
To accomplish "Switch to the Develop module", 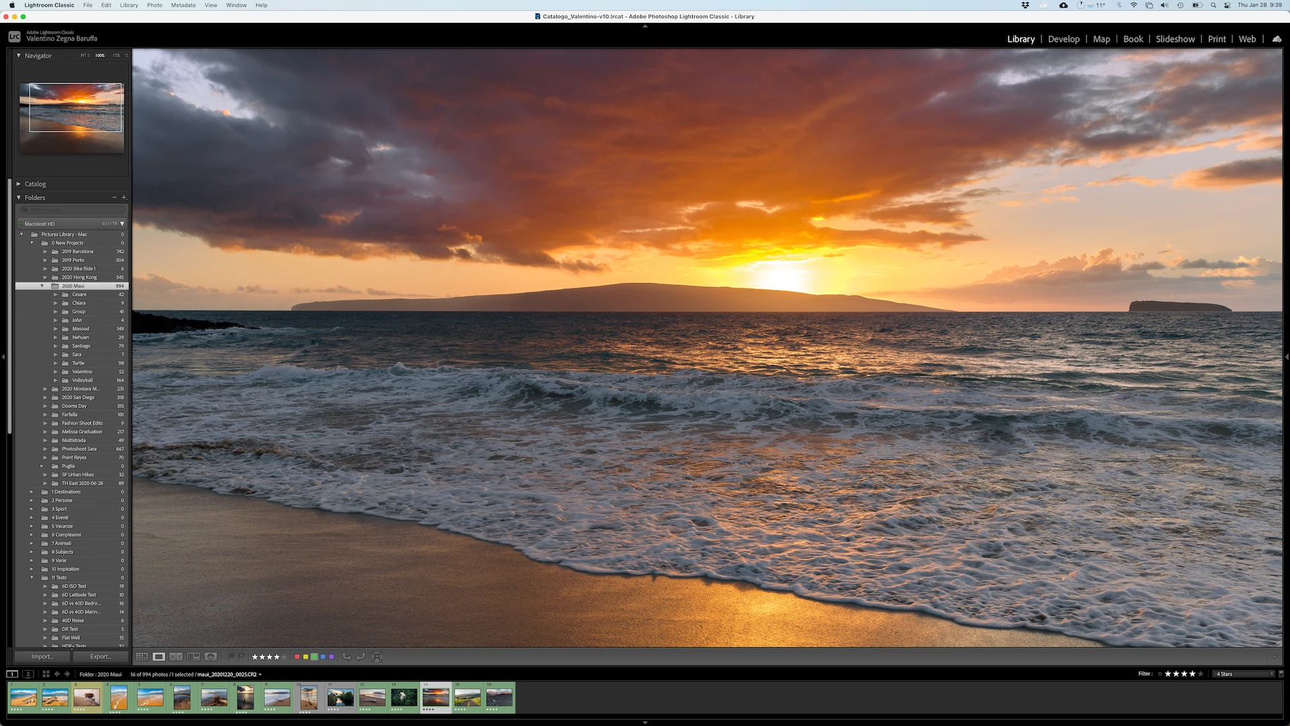I will [x=1064, y=39].
